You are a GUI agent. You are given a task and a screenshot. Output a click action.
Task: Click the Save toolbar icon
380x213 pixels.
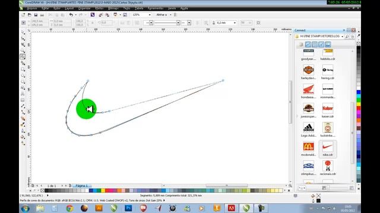tap(36, 15)
